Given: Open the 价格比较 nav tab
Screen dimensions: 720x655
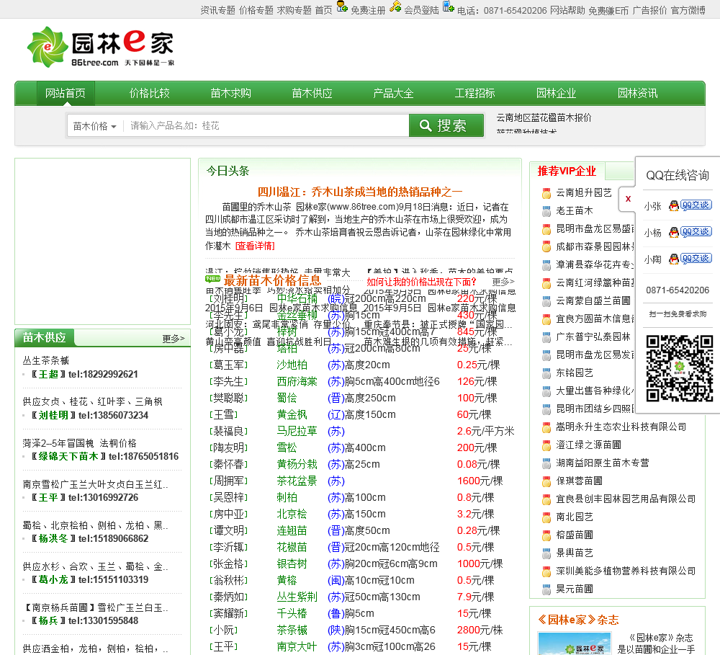Looking at the screenshot, I should pyautogui.click(x=150, y=93).
